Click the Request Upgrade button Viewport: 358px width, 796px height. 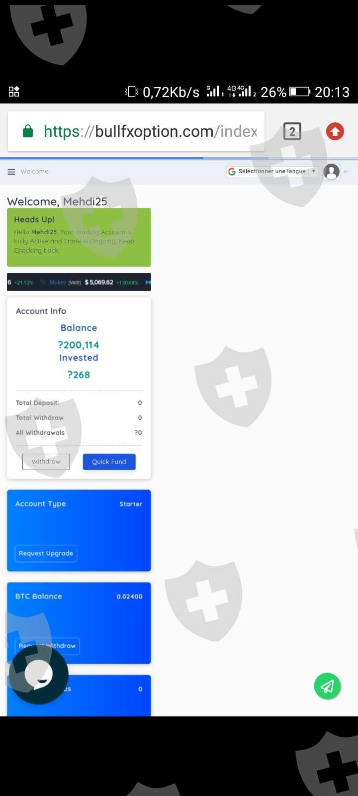coord(46,553)
